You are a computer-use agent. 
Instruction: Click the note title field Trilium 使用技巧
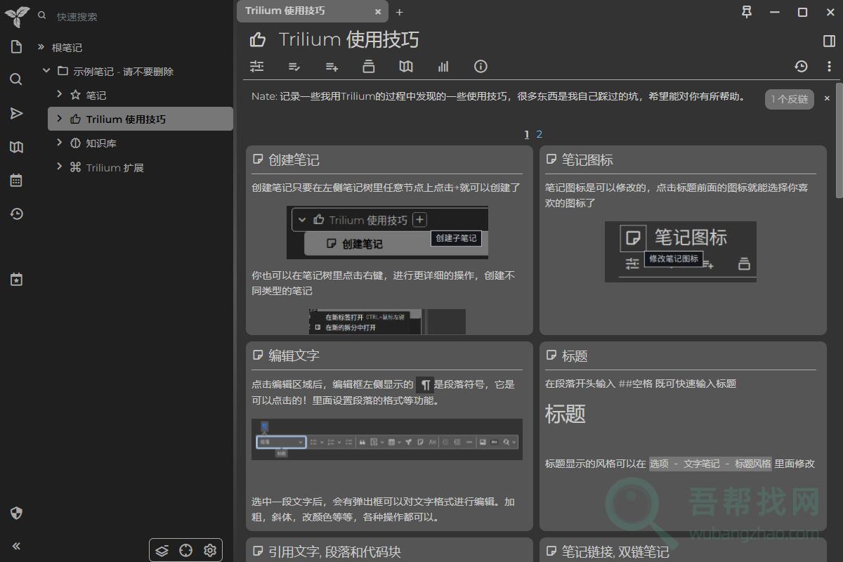pos(349,40)
